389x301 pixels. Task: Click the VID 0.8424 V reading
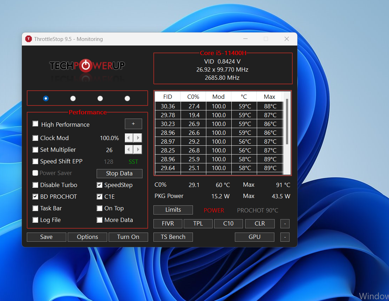coord(222,61)
